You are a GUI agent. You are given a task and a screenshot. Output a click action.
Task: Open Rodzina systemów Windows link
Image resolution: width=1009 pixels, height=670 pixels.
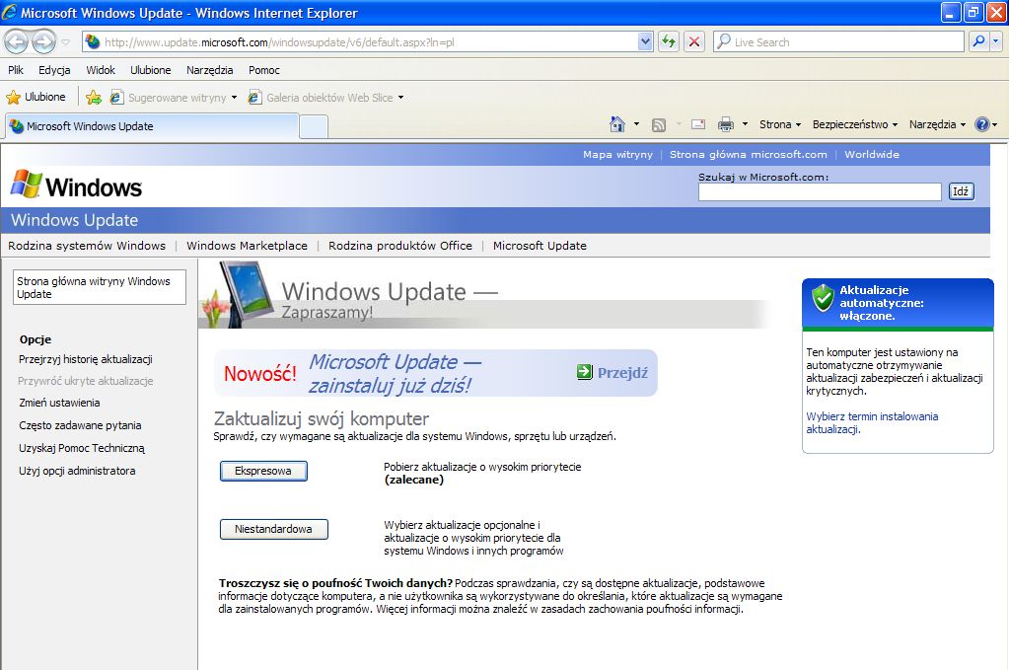point(87,246)
